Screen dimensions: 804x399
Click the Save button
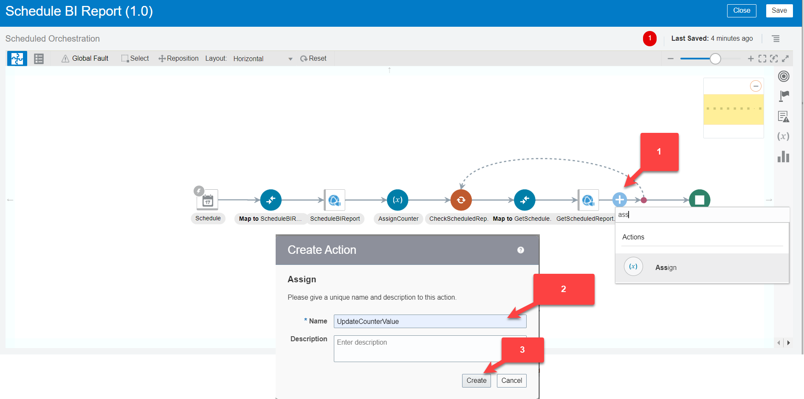tap(779, 11)
